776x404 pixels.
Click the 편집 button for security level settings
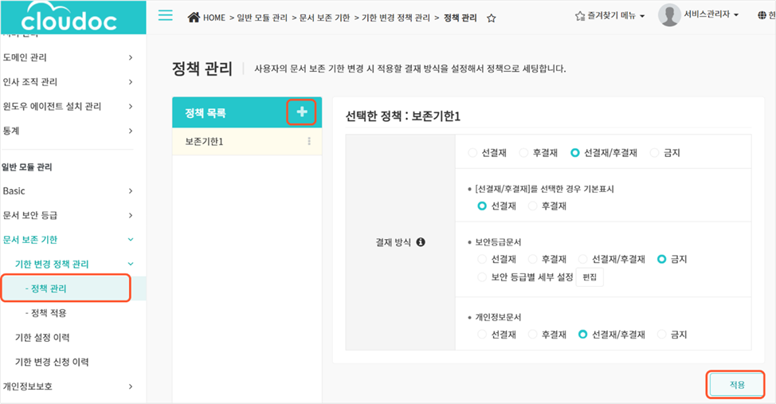[x=590, y=277]
